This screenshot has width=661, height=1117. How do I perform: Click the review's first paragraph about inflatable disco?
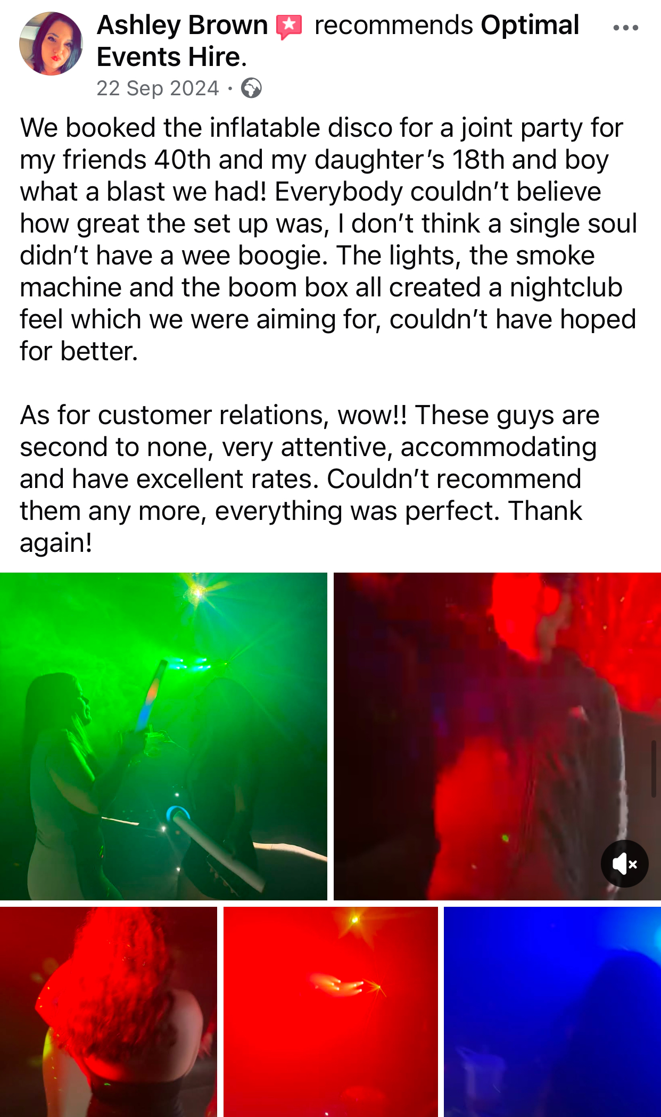[x=328, y=239]
